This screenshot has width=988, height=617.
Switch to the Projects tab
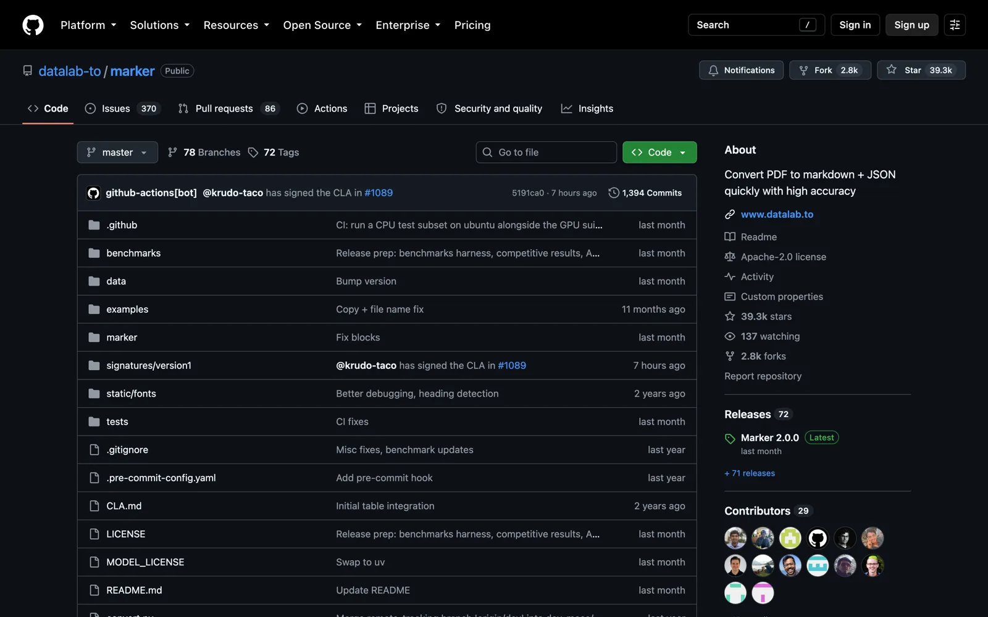click(391, 109)
